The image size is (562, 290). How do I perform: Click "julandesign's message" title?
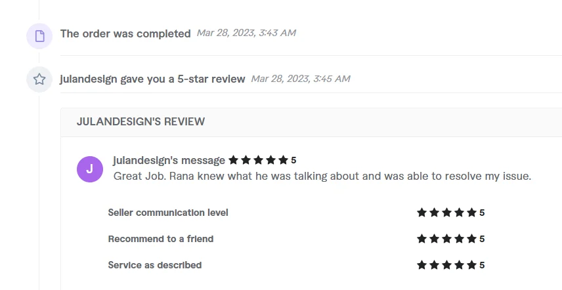click(x=169, y=160)
